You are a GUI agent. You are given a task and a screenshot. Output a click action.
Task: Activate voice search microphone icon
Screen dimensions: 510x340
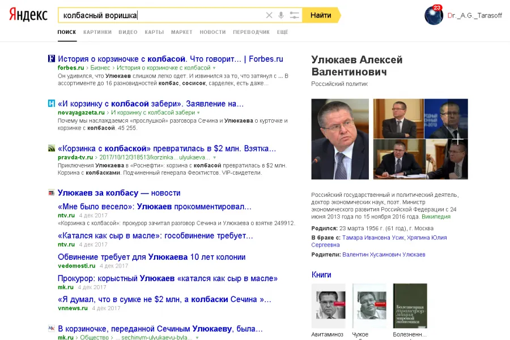tap(281, 15)
